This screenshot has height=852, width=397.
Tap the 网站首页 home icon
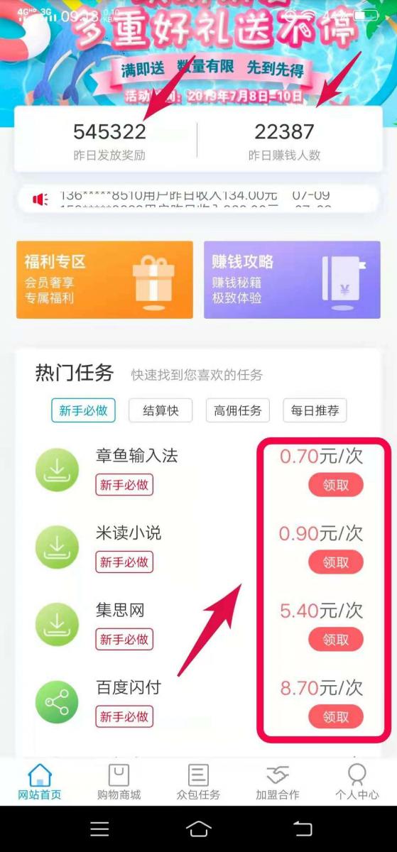click(x=40, y=775)
